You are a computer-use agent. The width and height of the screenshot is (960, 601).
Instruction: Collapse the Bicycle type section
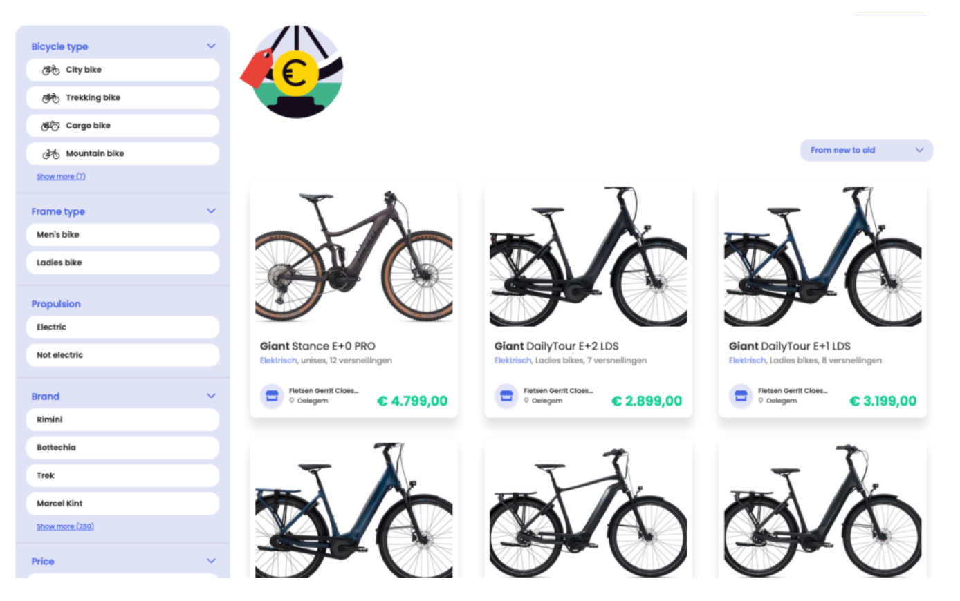(211, 46)
